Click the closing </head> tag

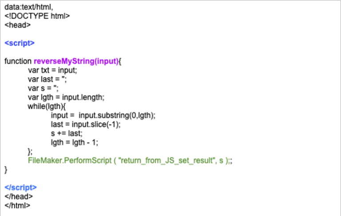19,196
